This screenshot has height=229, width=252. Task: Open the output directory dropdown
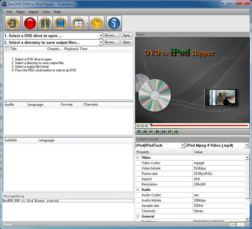click(x=101, y=43)
